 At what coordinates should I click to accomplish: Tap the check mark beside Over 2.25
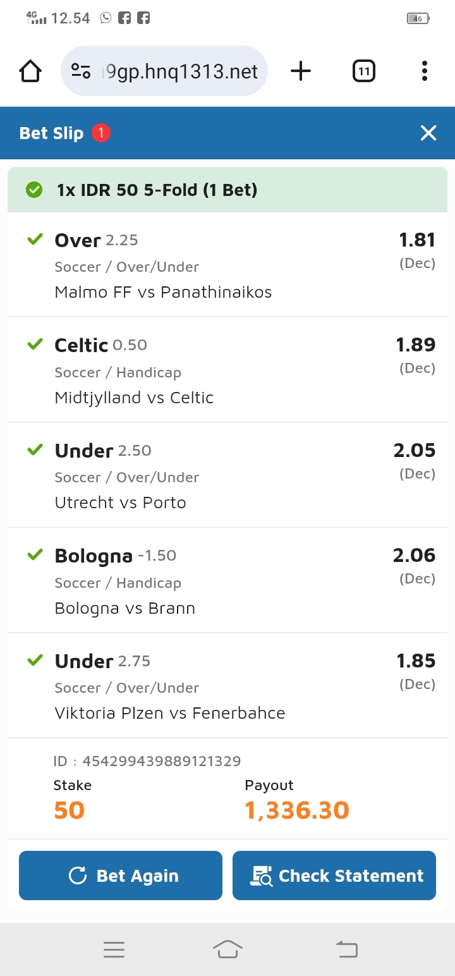tap(35, 240)
